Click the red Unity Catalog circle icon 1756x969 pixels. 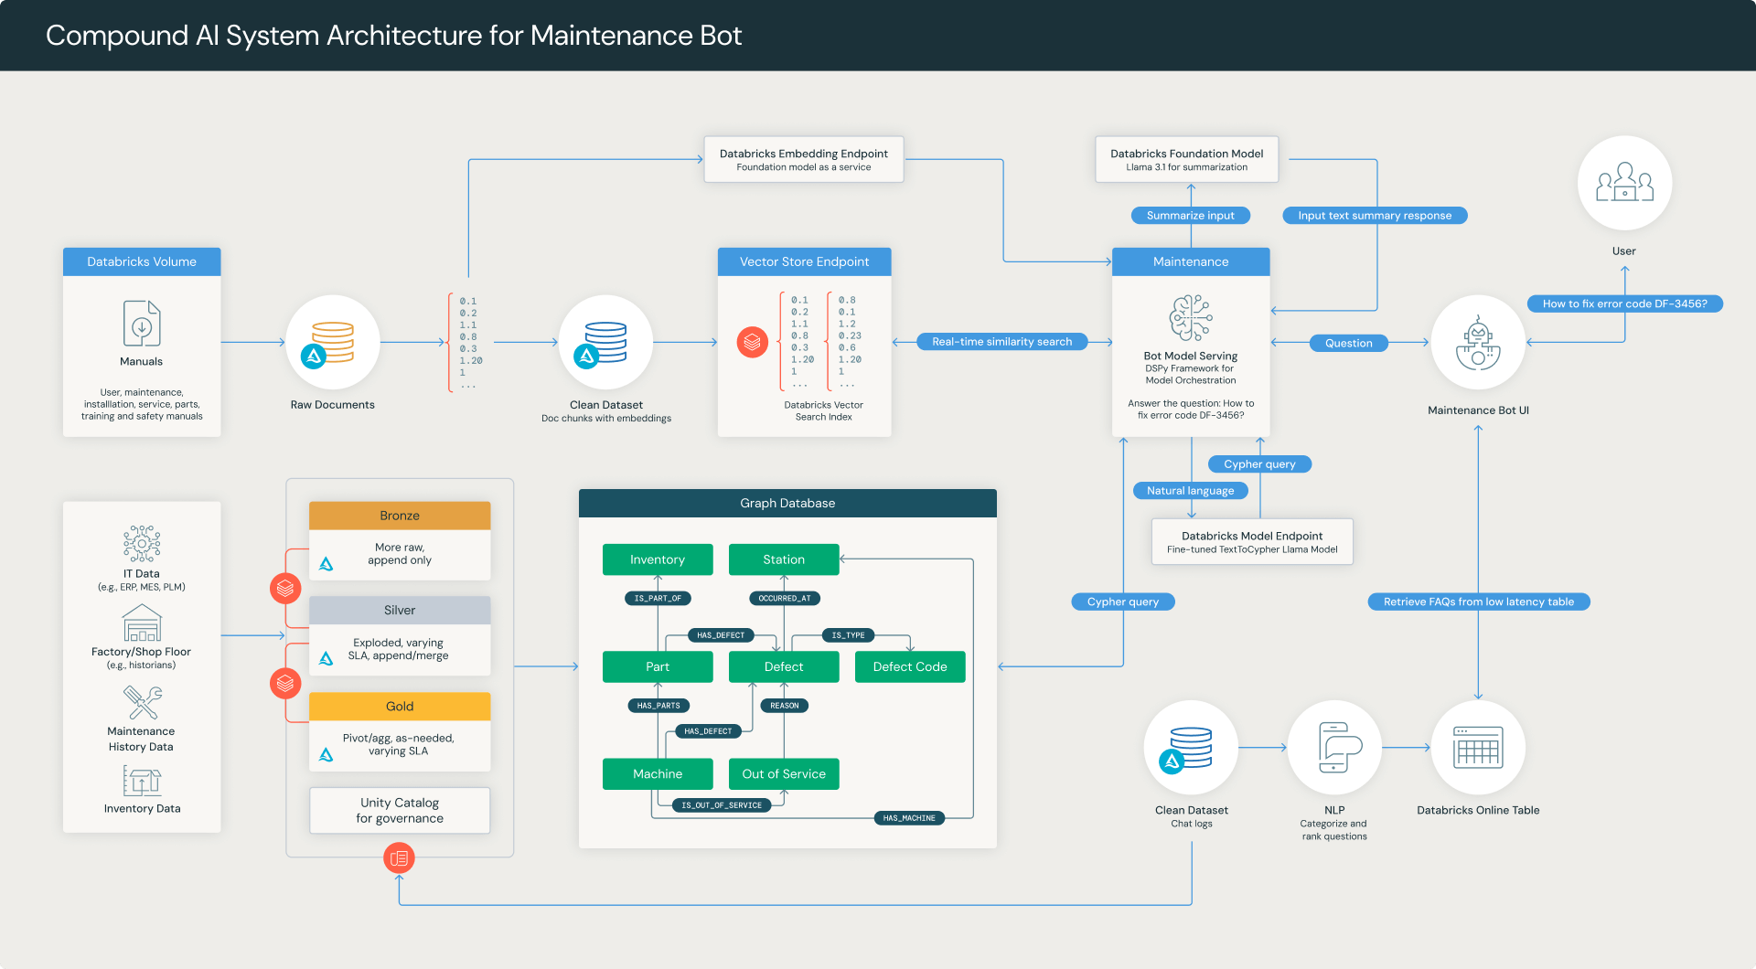tap(399, 857)
